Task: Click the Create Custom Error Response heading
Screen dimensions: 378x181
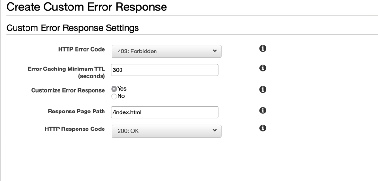Action: pyautogui.click(x=86, y=7)
